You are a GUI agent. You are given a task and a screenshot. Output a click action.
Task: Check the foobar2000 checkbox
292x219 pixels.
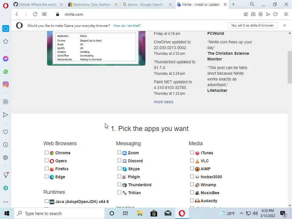192,176
